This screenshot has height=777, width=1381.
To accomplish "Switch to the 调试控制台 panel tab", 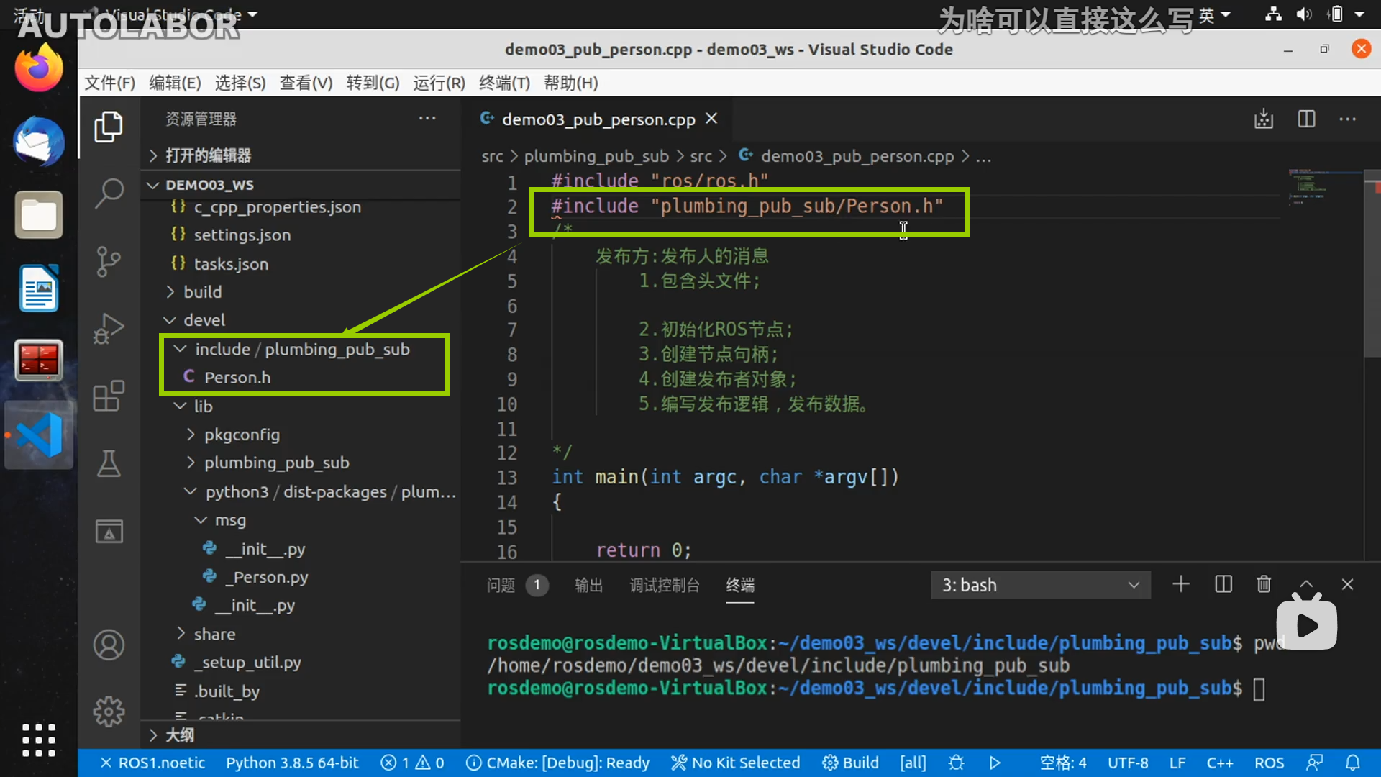I will point(665,585).
